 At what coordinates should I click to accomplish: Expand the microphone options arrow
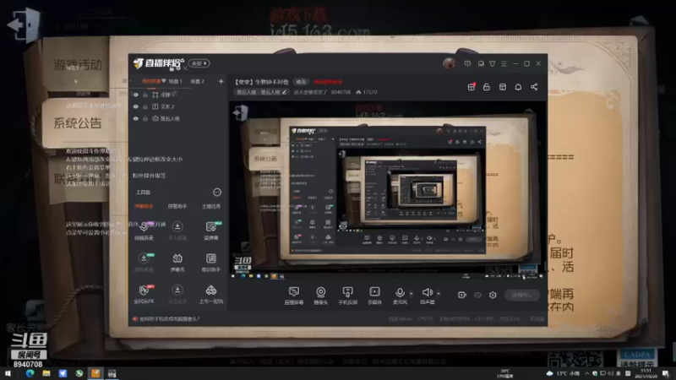412,294
